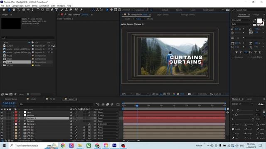Open the Composition menu
Image resolution: width=266 pixels, height=149 pixels.
17,6
